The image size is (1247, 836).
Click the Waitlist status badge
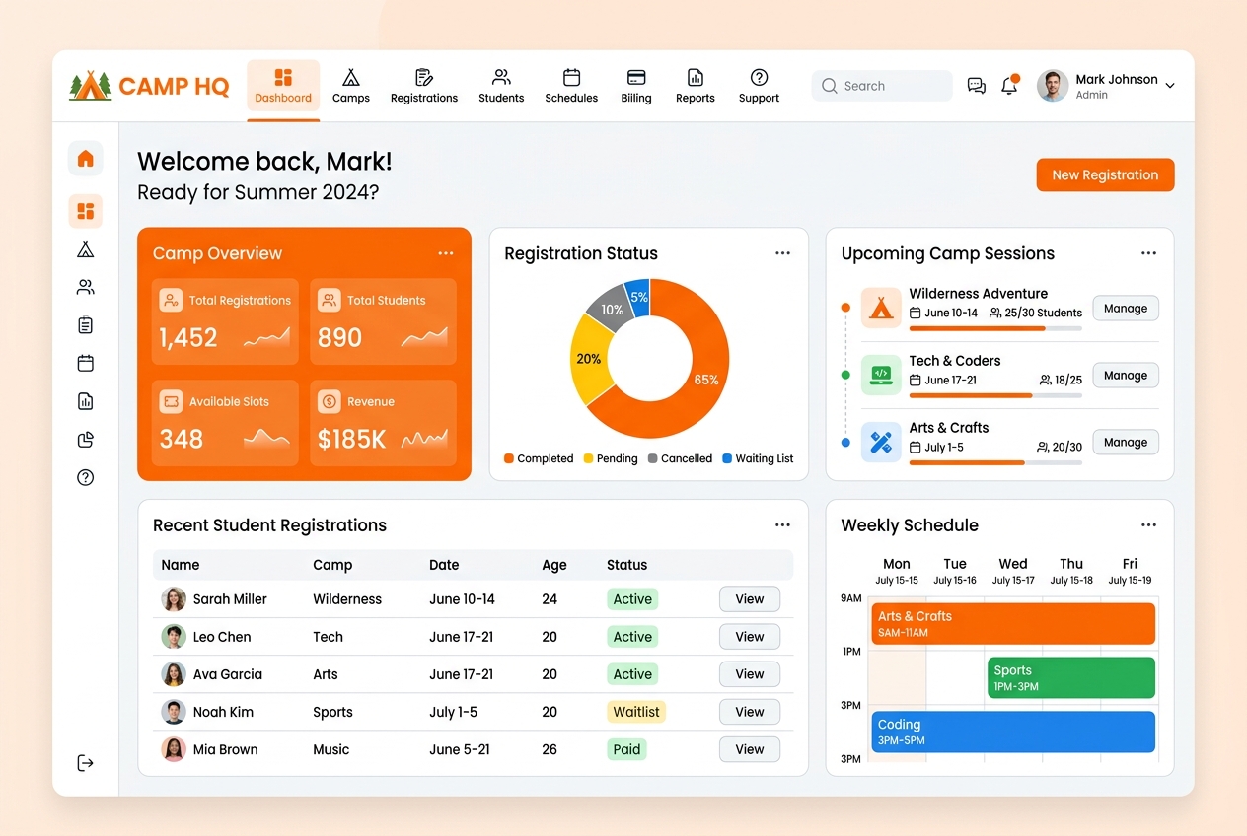tap(636, 712)
